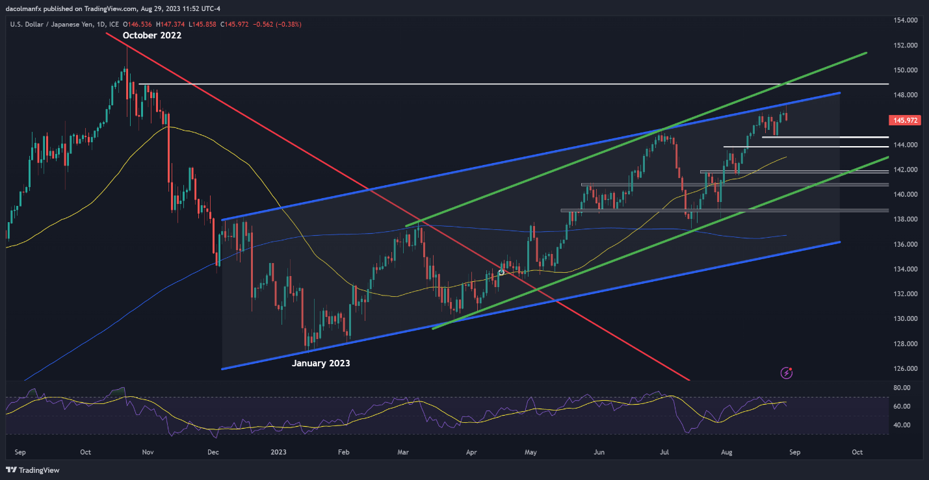Select the white horizontal resistance line near 149
This screenshot has width=929, height=480.
514,84
